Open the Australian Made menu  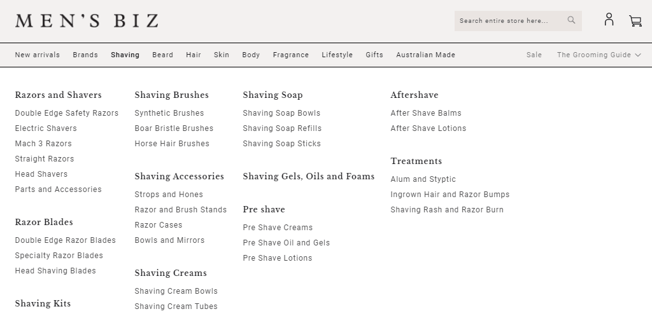point(425,55)
